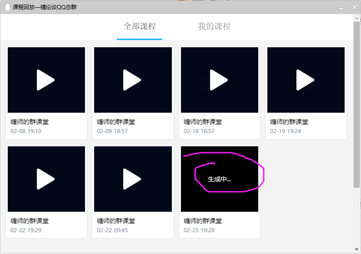Click the title above date 02-25 19:28
Viewport: 361px width, 254px height.
[x=203, y=221]
